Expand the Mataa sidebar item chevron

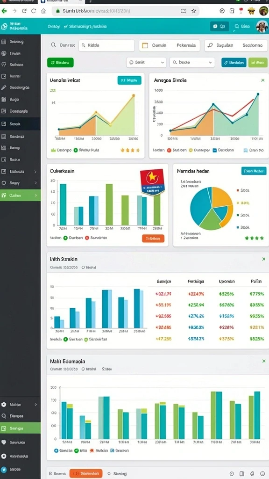(x=35, y=405)
